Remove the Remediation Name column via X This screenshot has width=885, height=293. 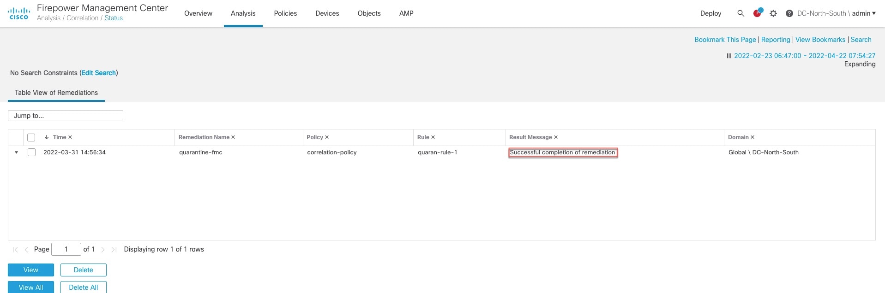(233, 137)
